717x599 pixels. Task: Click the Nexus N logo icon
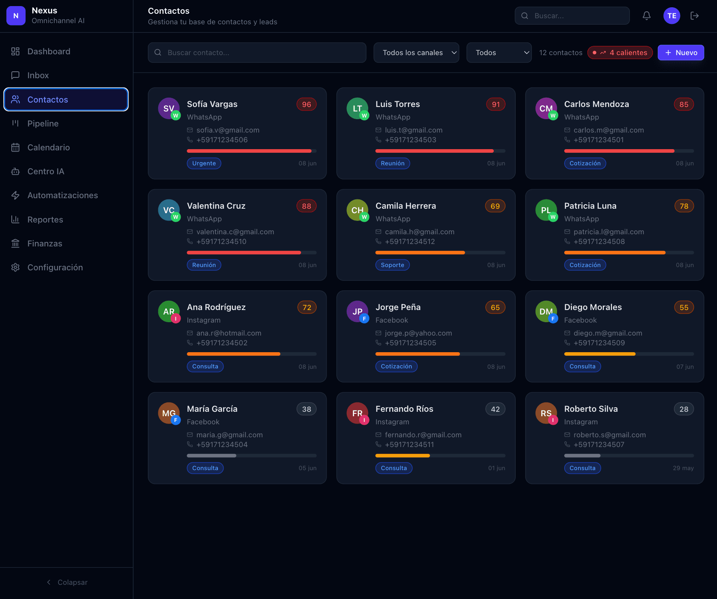click(16, 16)
